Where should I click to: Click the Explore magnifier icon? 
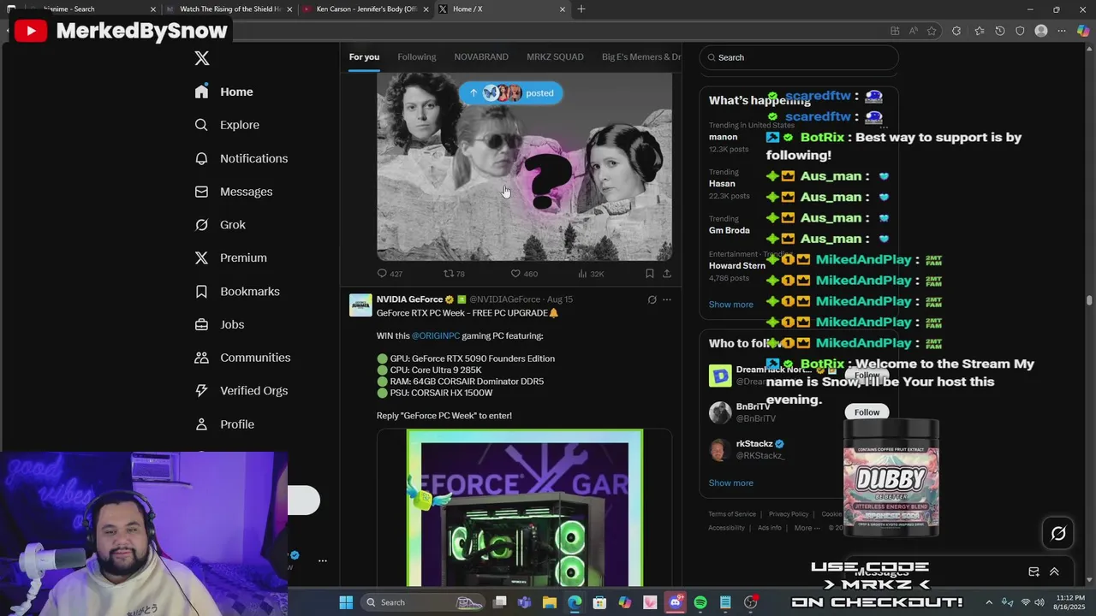201,125
